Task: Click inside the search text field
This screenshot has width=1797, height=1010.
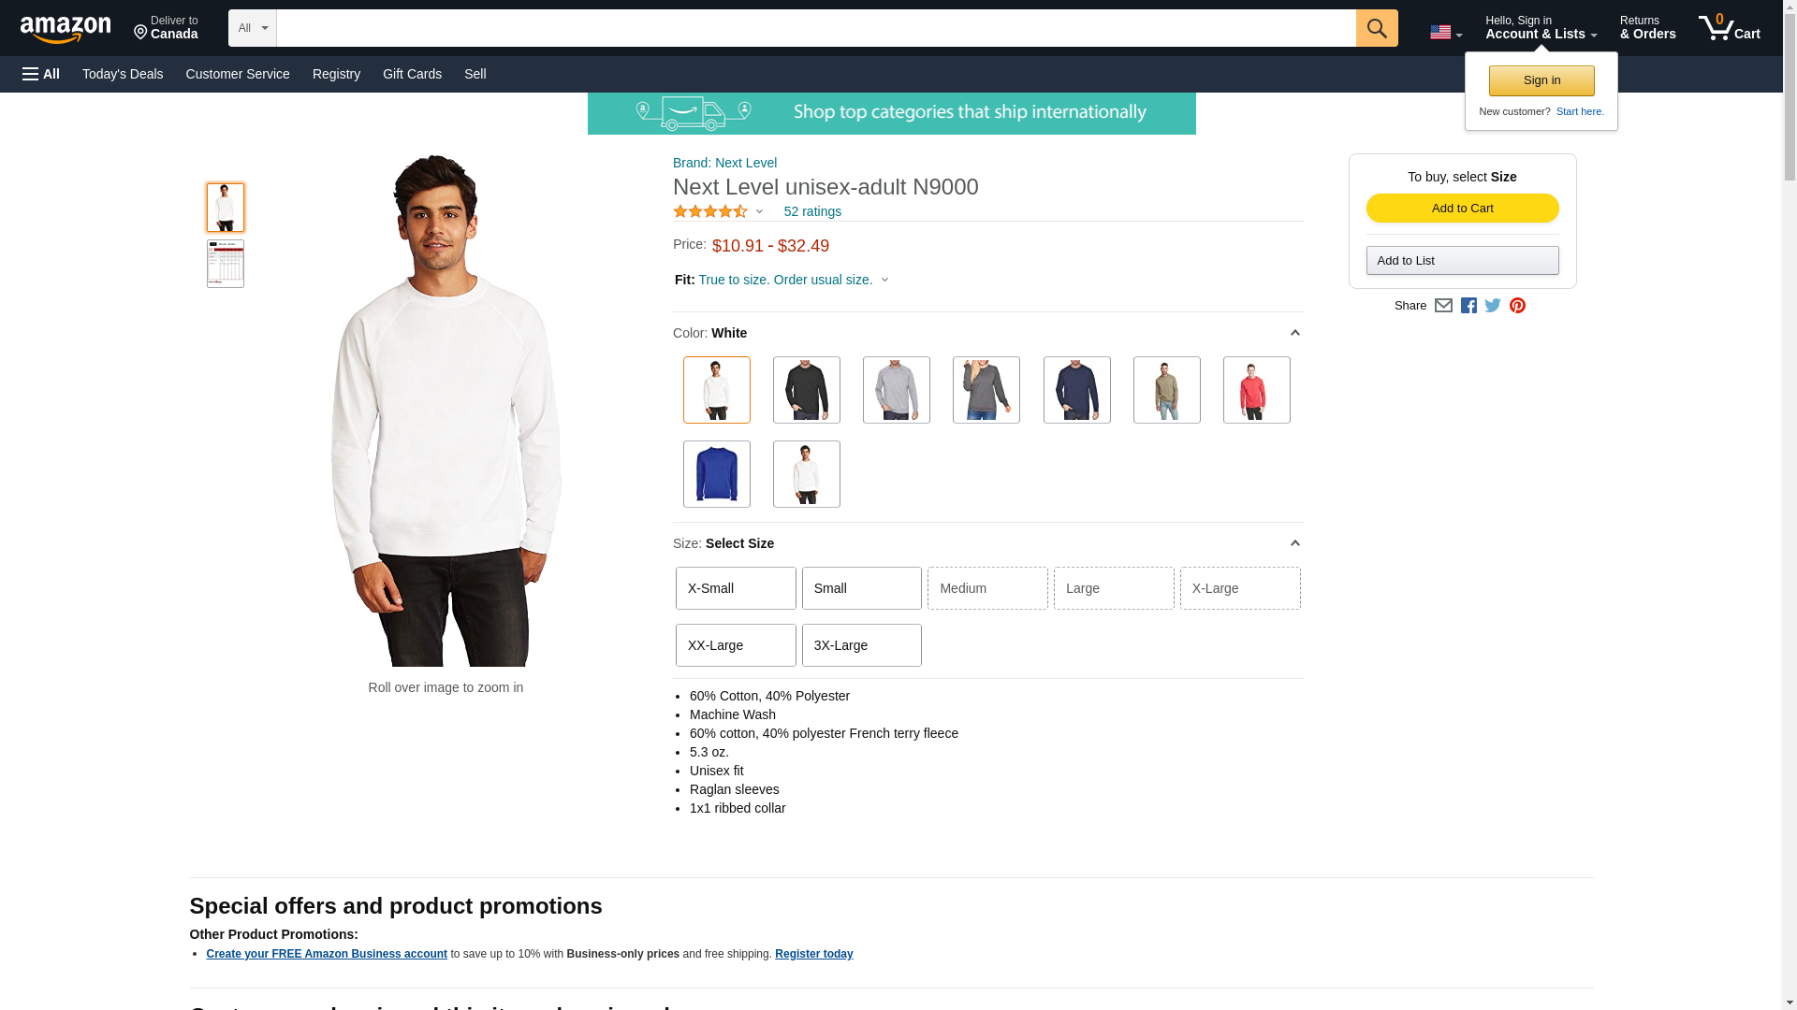Action: [x=815, y=28]
